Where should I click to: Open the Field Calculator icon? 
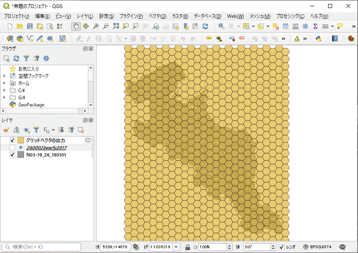tap(295, 26)
